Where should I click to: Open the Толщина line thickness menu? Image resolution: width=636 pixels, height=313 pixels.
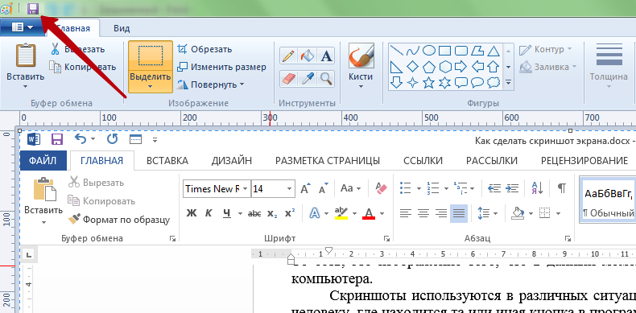609,67
